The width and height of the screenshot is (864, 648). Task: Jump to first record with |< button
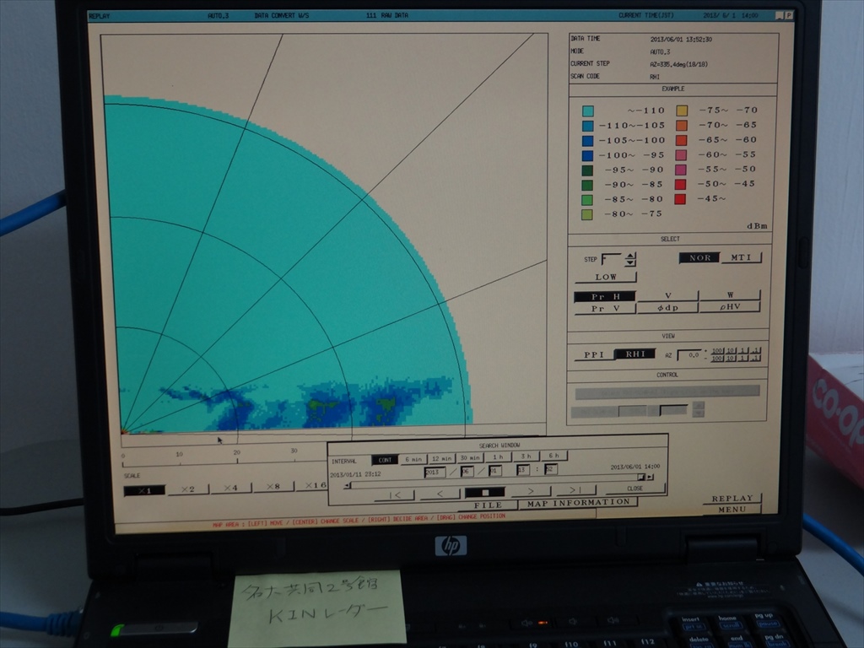(x=394, y=494)
